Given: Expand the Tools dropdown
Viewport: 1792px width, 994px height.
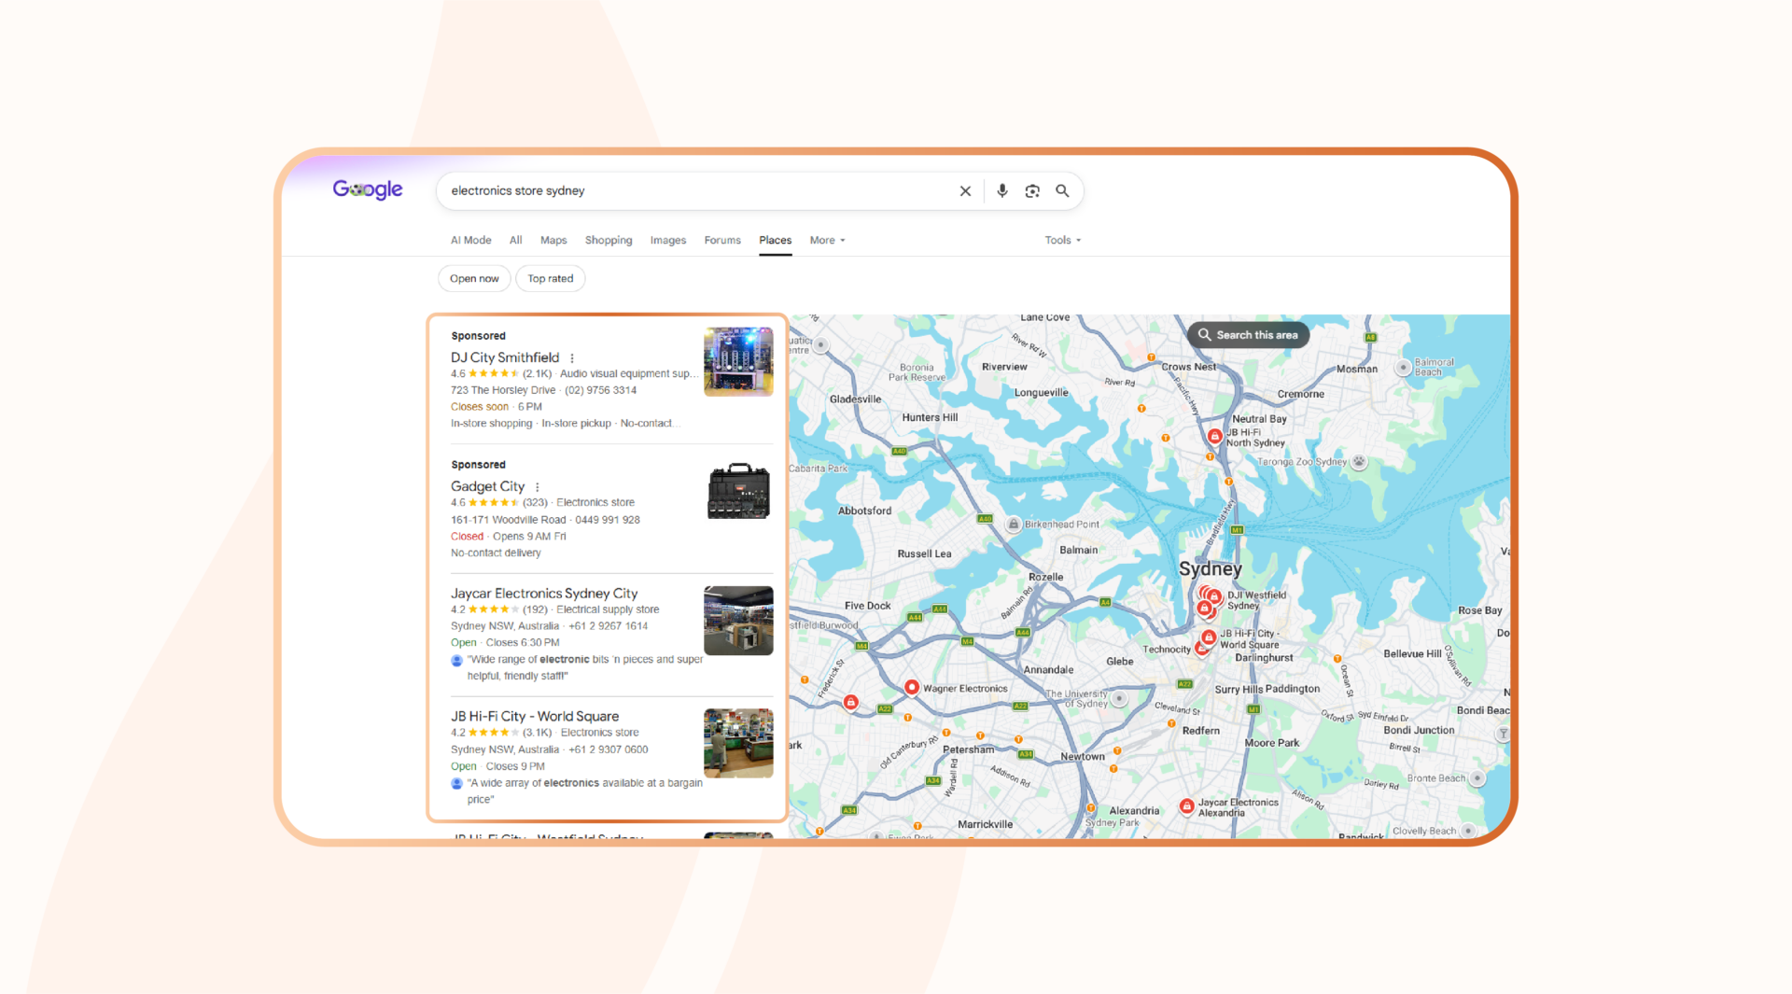Looking at the screenshot, I should coord(1063,240).
